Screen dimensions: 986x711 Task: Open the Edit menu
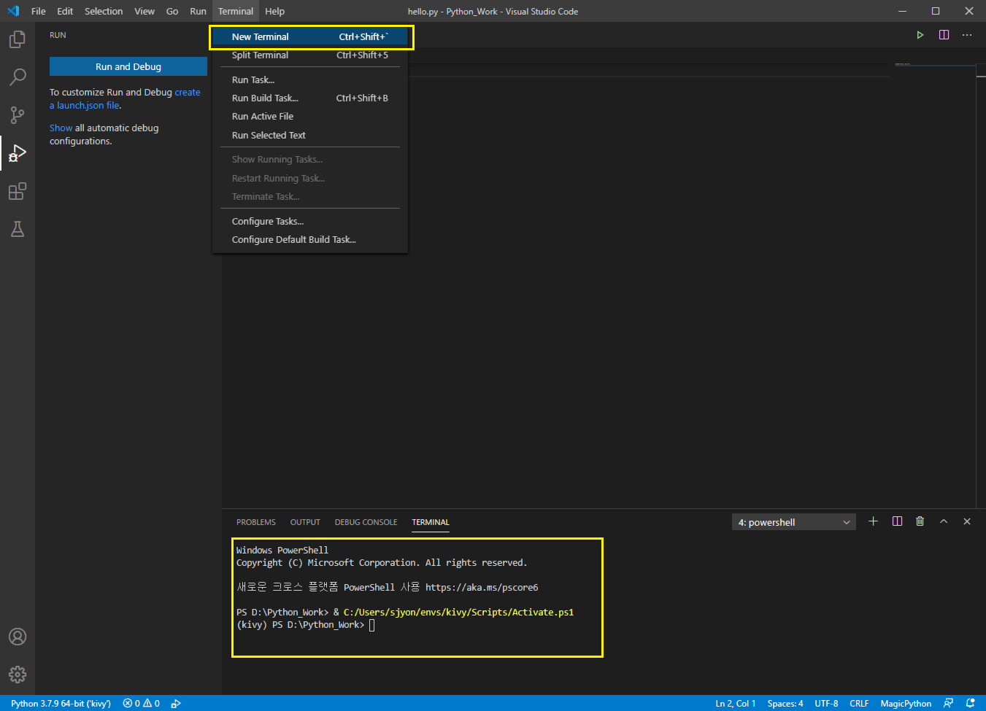(65, 11)
